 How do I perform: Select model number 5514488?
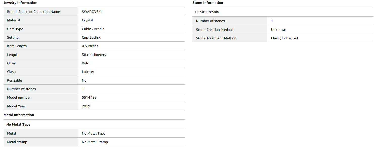89,97
